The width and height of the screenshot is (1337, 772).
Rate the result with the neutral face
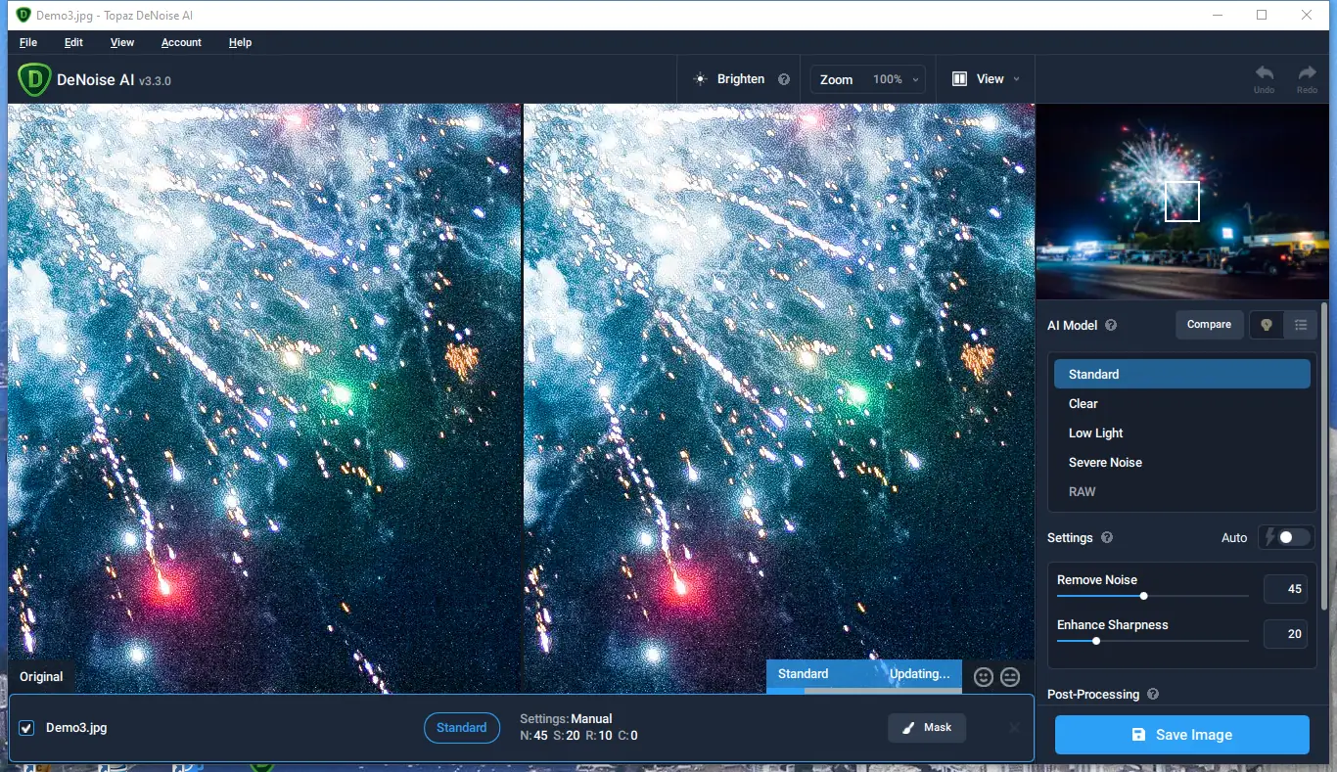click(x=1010, y=676)
